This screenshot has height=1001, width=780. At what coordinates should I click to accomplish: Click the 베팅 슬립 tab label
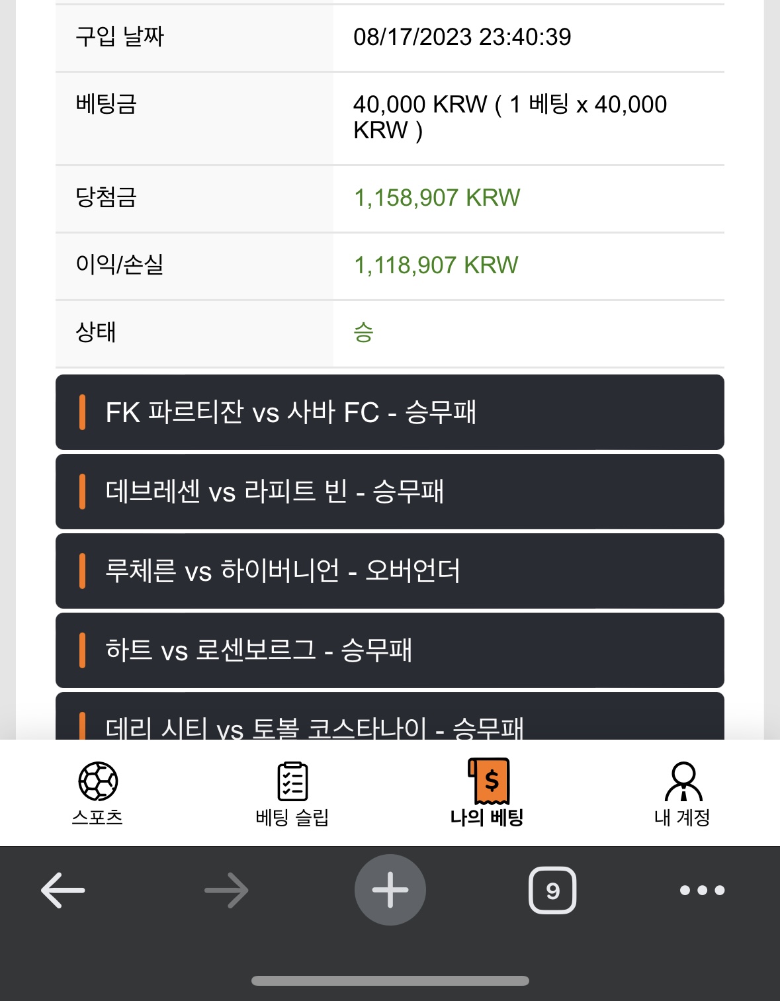(x=292, y=818)
